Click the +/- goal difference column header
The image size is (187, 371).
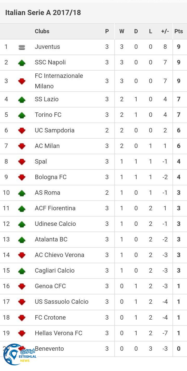pyautogui.click(x=165, y=31)
